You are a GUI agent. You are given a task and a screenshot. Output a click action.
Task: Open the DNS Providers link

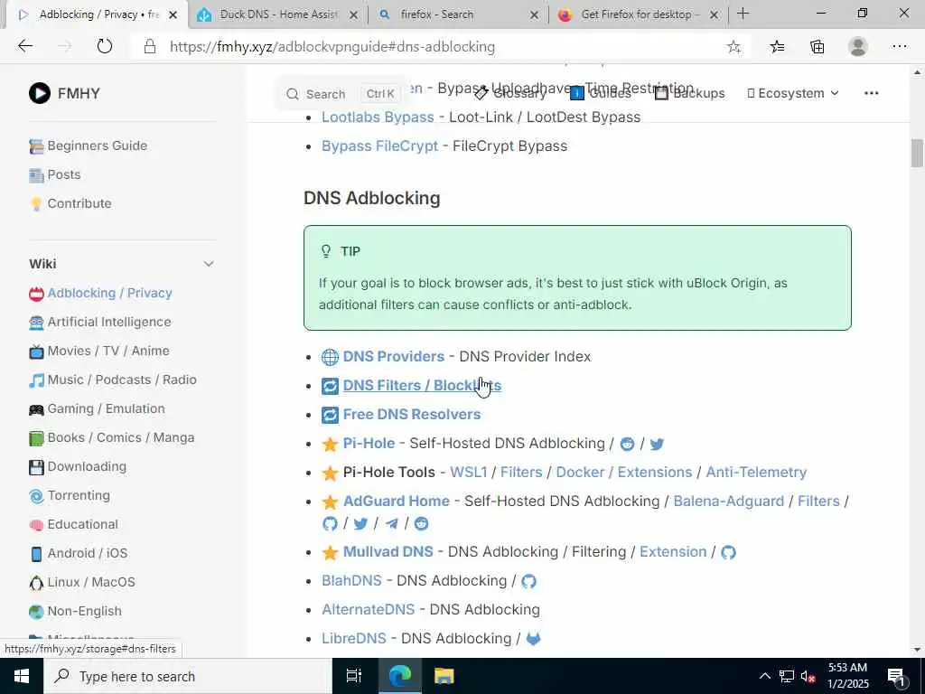[x=394, y=356]
